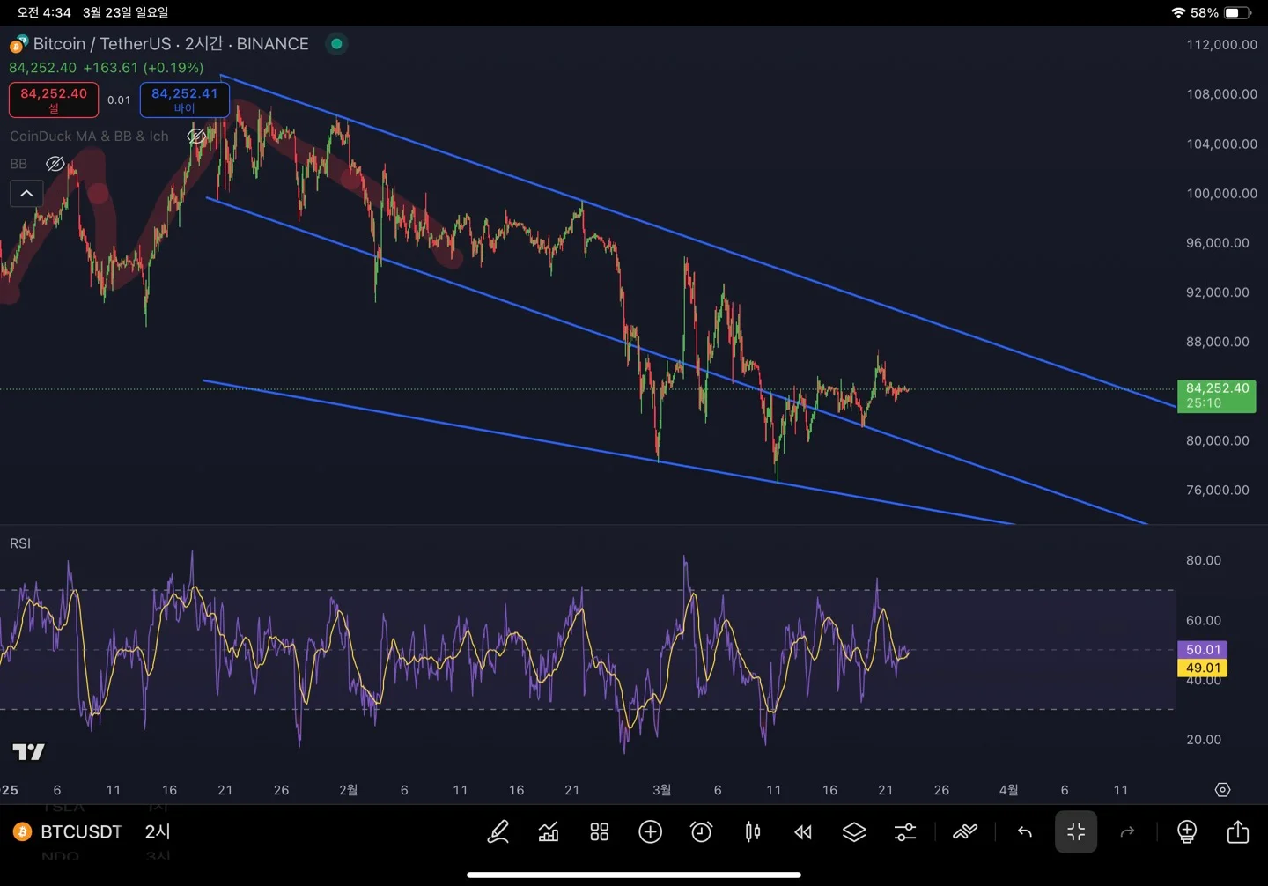This screenshot has height=886, width=1268.
Task: Open the Bitcoin / TetherUS chart title
Action: [171, 44]
